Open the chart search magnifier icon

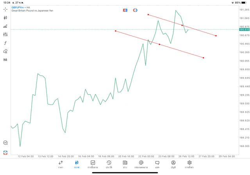[x=5, y=143]
